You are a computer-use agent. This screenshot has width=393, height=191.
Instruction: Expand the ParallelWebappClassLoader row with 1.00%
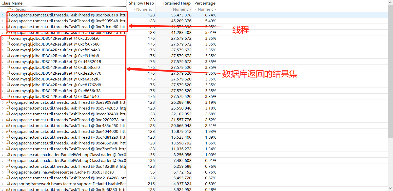pos(3,155)
